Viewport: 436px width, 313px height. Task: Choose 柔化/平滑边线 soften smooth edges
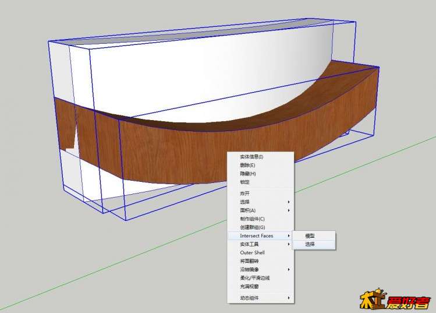261,278
